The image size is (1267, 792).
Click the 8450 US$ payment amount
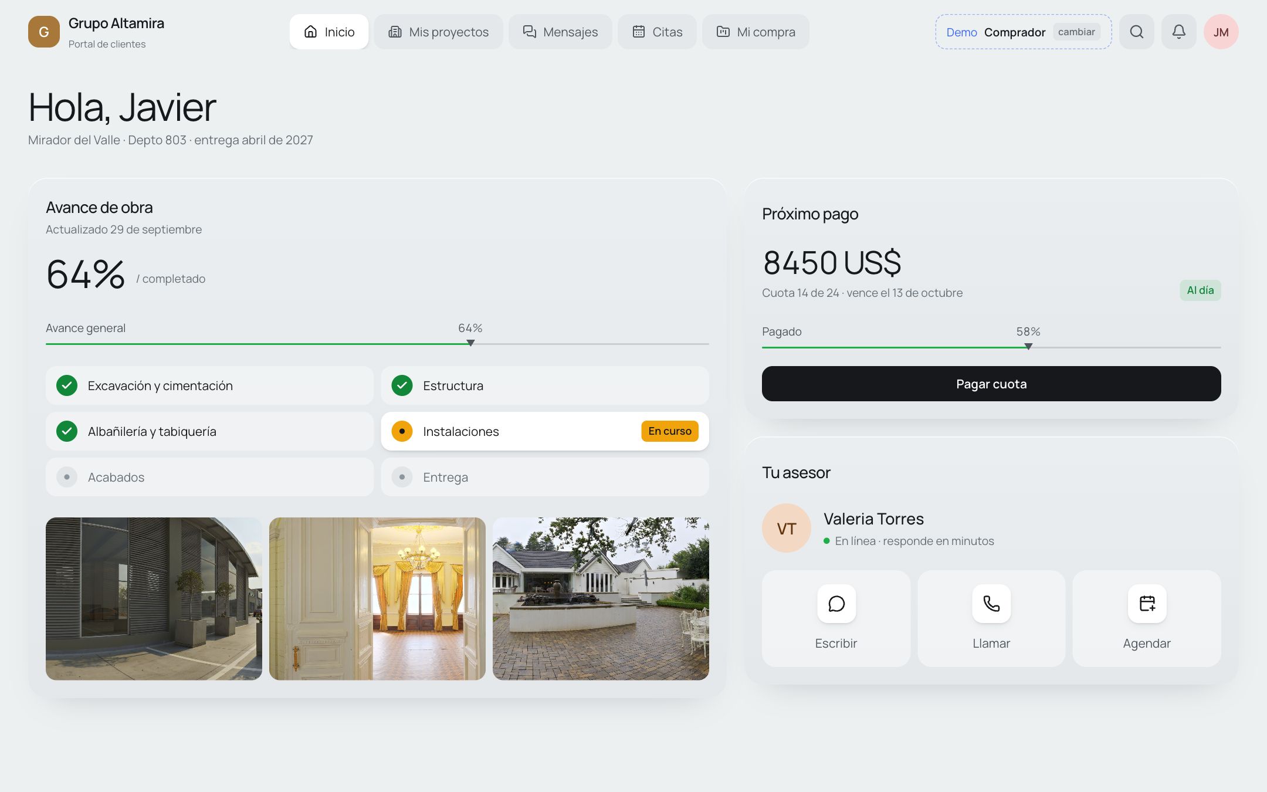tap(832, 262)
